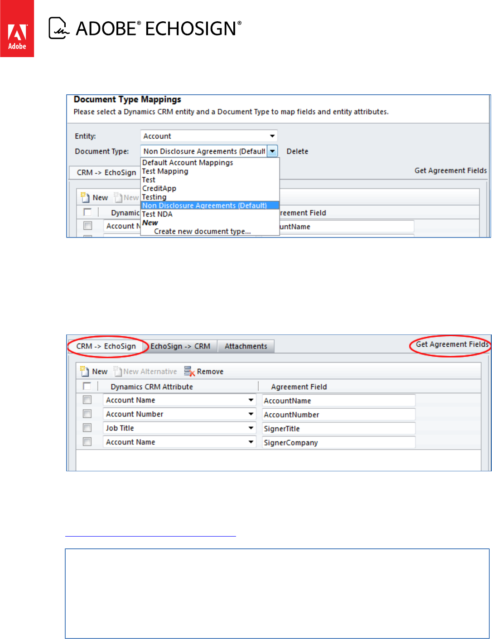Open the Attachments tab
The height and width of the screenshot is (639, 492).
pyautogui.click(x=246, y=346)
